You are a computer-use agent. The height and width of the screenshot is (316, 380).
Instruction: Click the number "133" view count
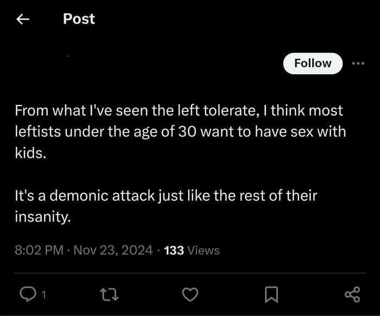(x=173, y=250)
